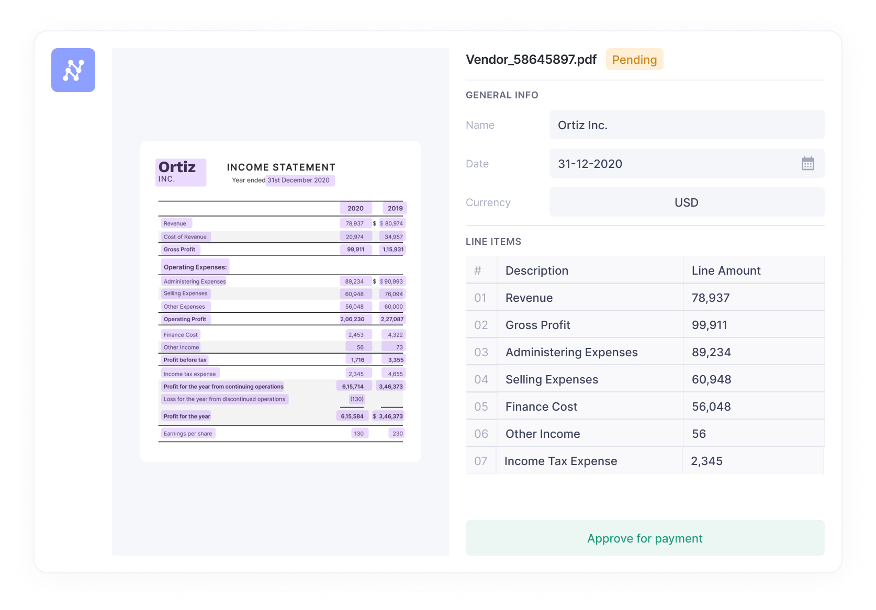This screenshot has height=610, width=876.
Task: Open the USD currency selector
Action: pos(686,202)
